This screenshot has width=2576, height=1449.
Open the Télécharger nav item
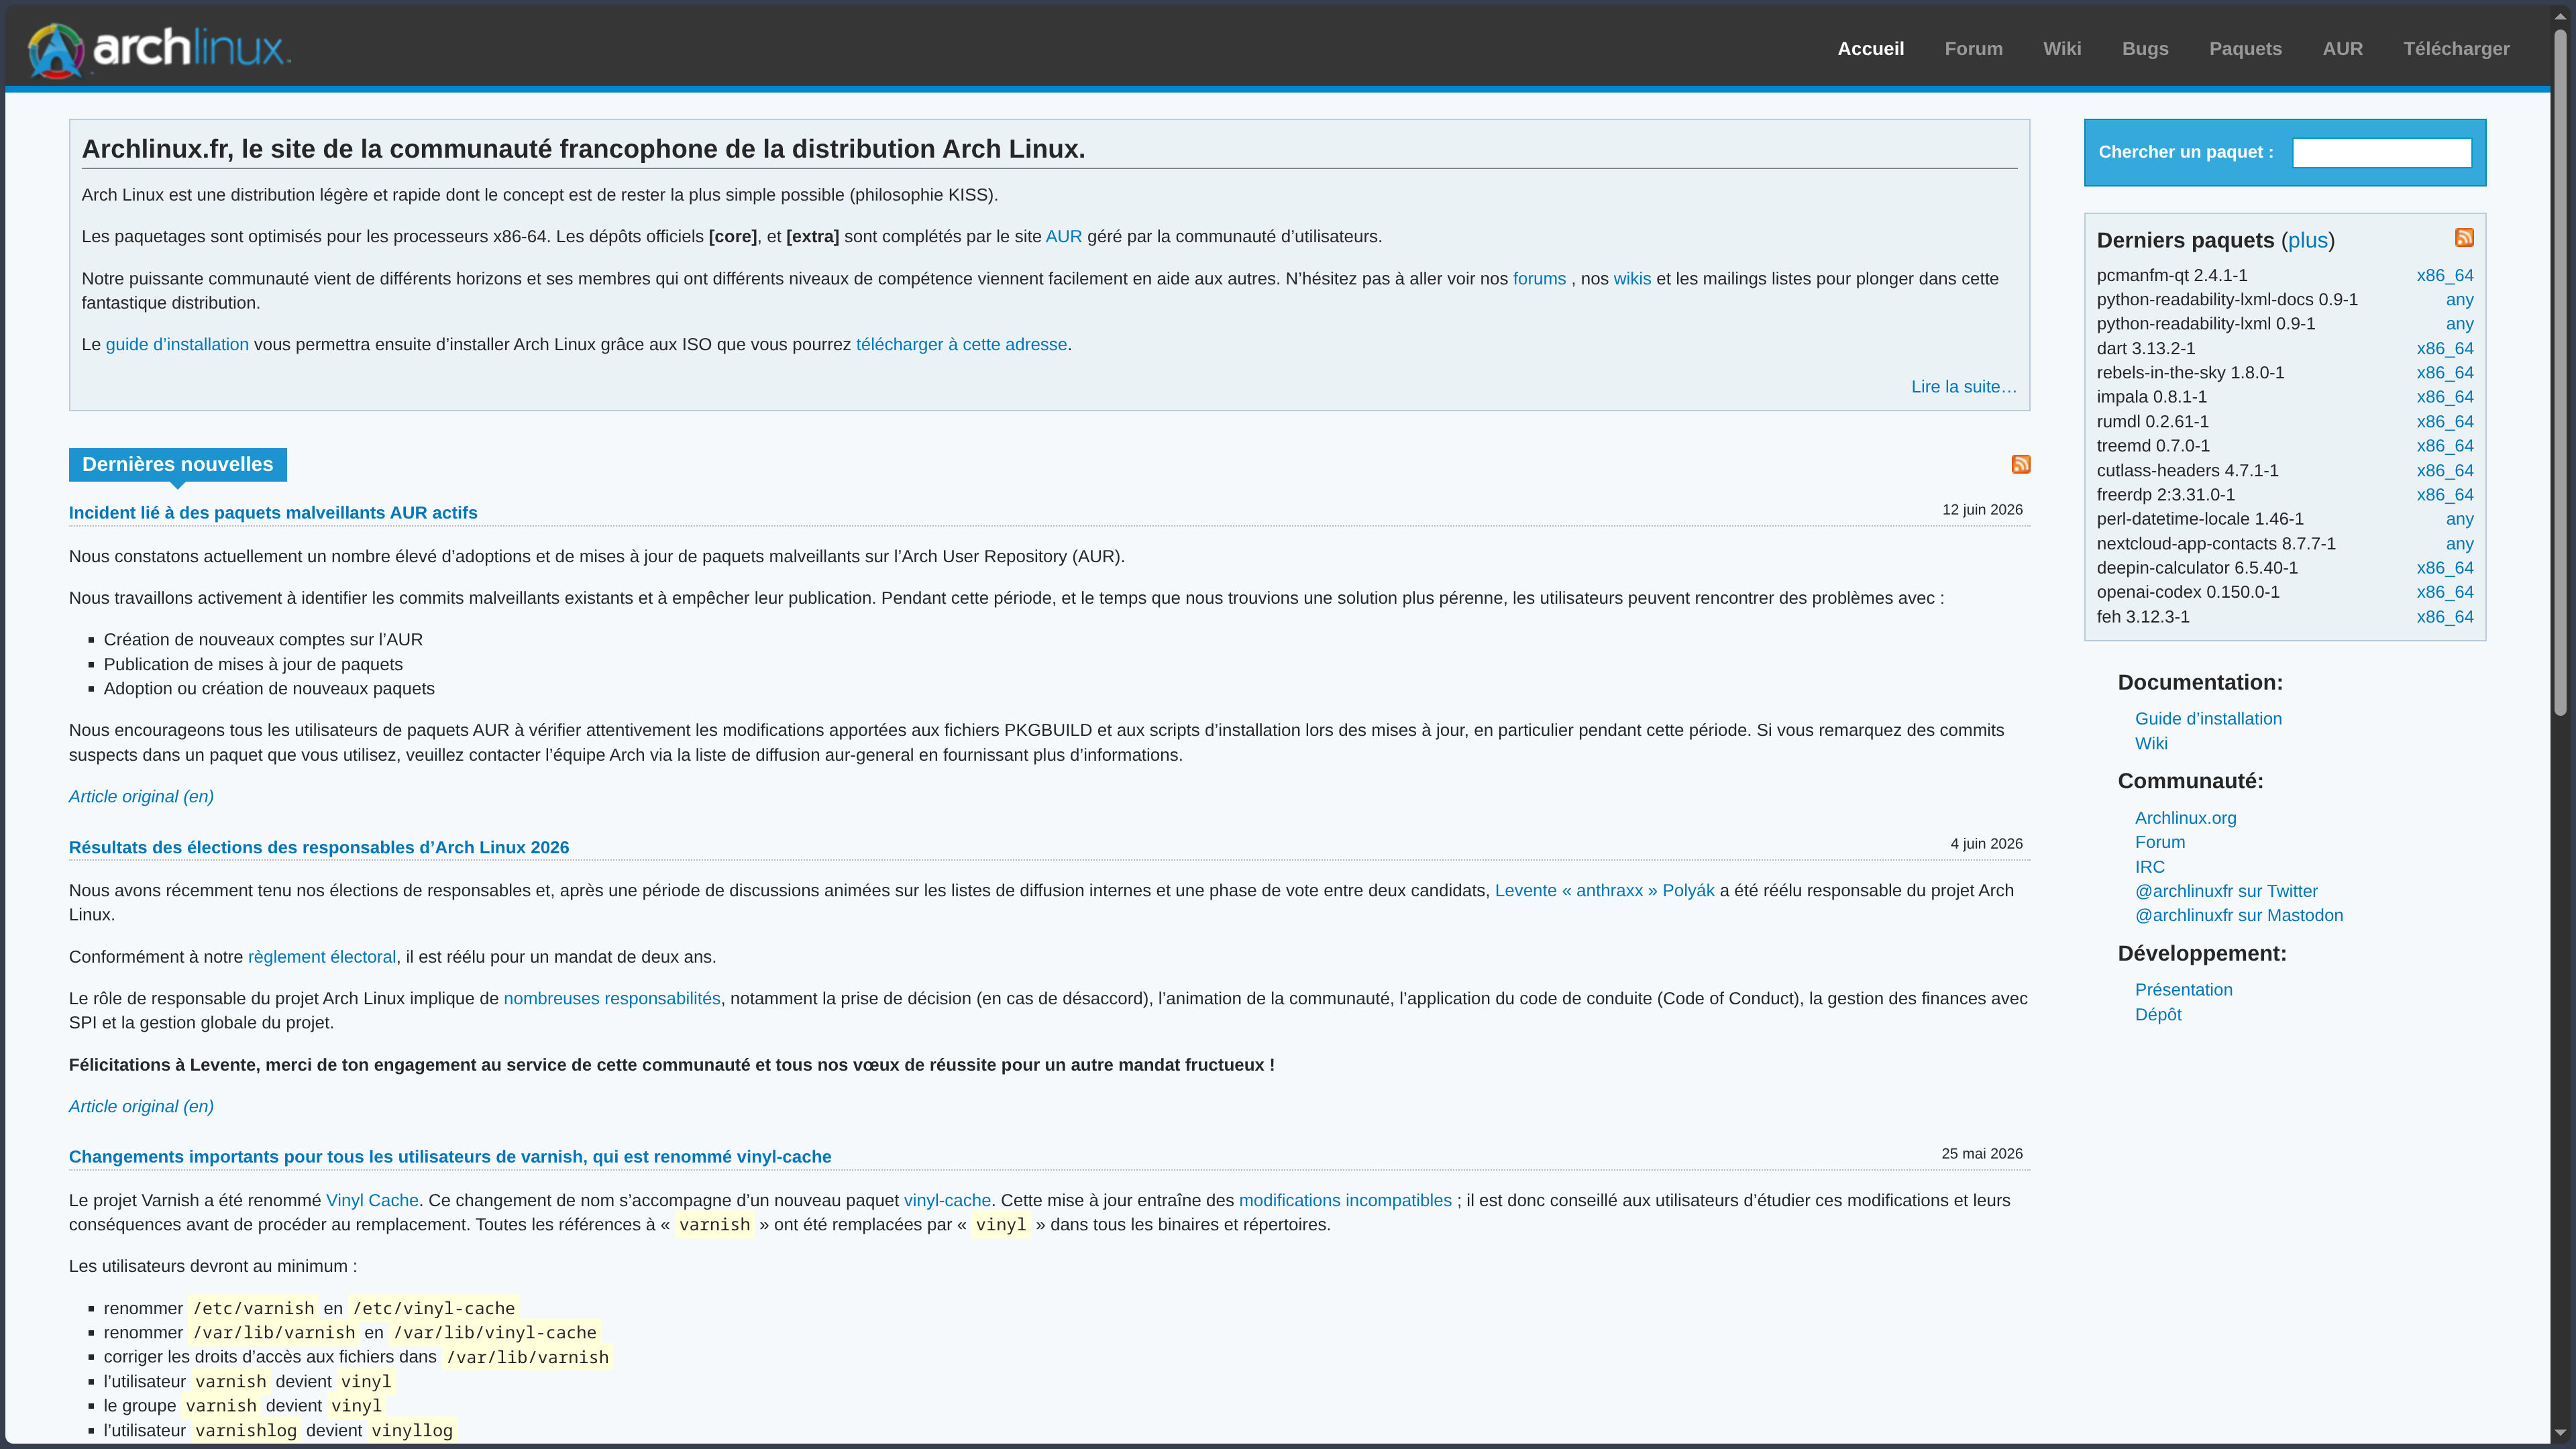(x=2456, y=49)
